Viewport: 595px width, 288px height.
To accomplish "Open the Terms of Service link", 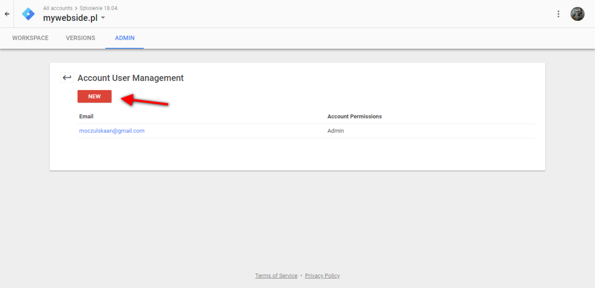I will tap(276, 275).
